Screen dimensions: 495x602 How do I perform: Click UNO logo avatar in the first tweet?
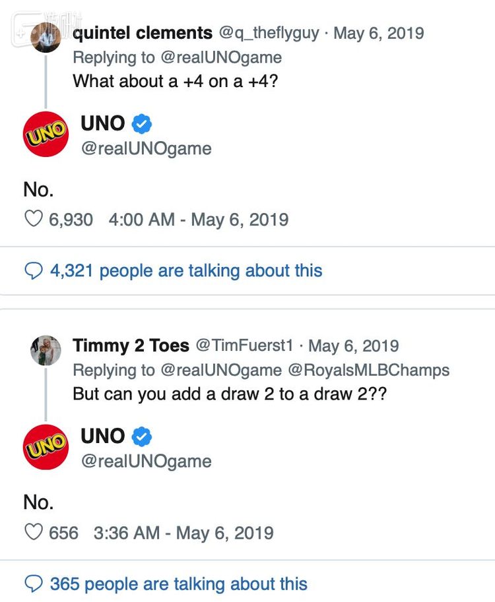tap(46, 134)
